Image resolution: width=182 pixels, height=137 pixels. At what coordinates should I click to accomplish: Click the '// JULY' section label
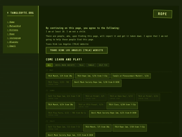[50, 121]
